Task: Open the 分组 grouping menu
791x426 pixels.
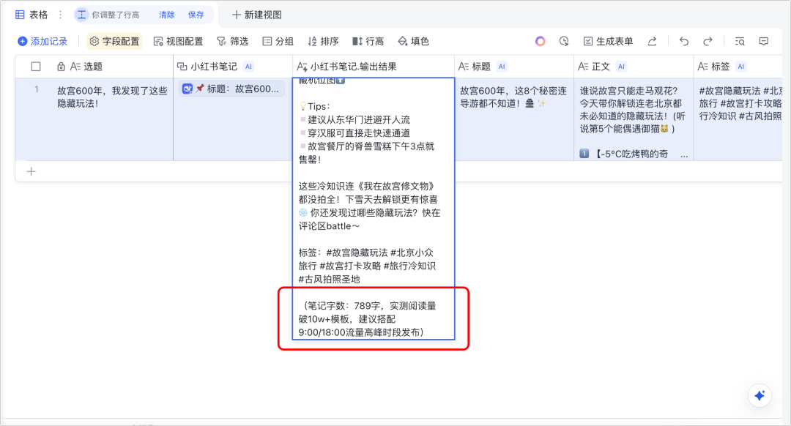Action: (278, 41)
